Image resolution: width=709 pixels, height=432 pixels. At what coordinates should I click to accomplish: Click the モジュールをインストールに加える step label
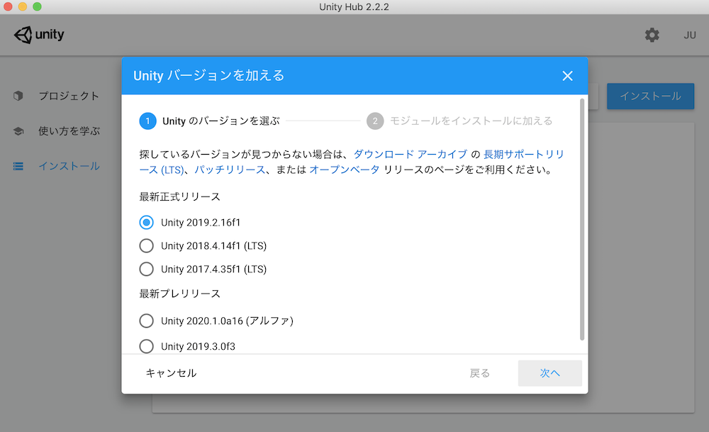pyautogui.click(x=471, y=121)
